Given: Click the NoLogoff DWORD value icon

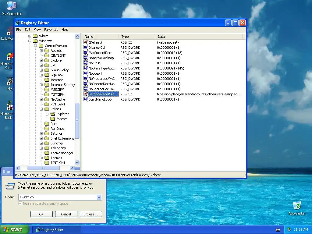Looking at the screenshot, I should point(86,73).
